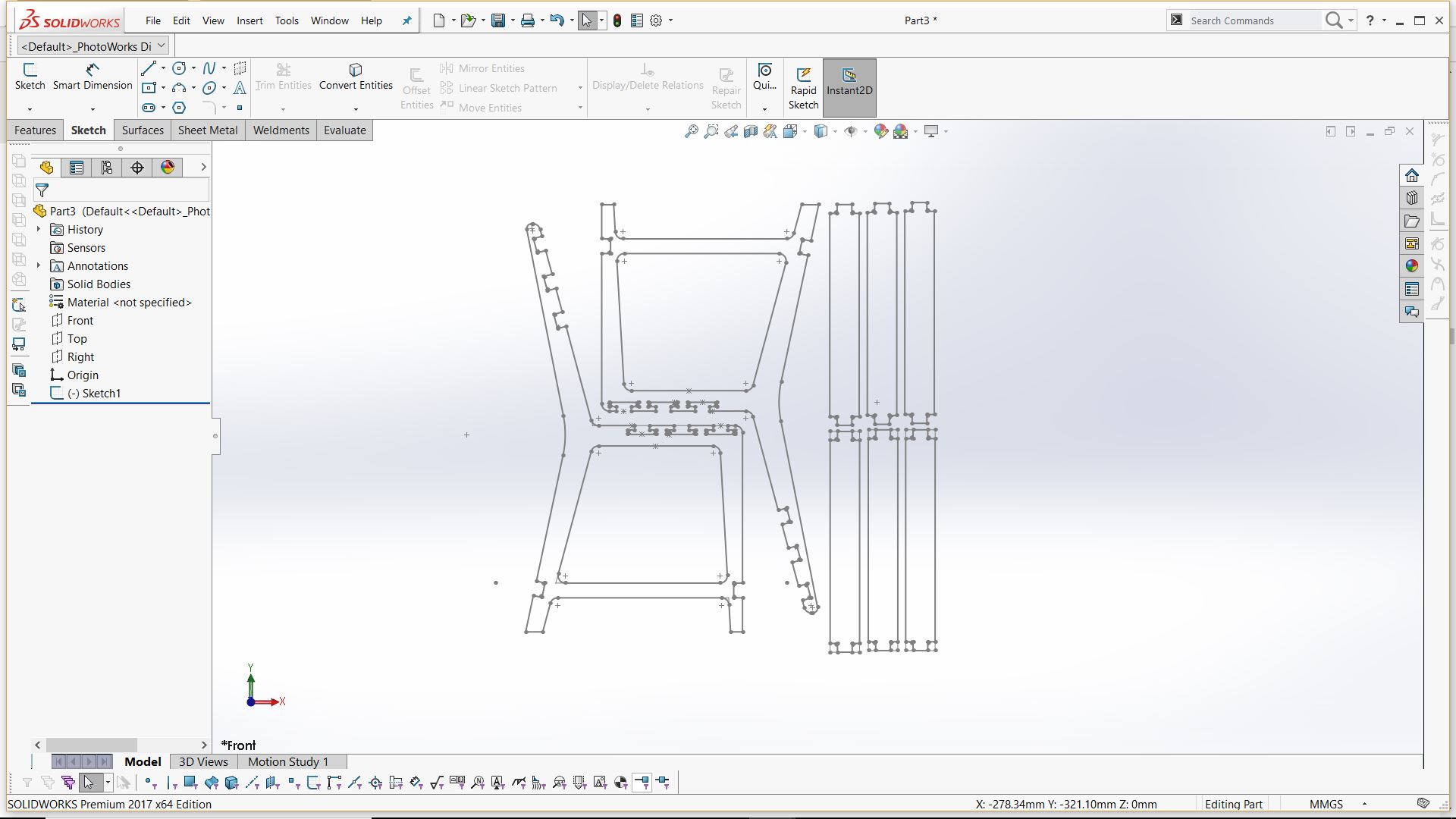Switch to the Sheet Metal tab
The image size is (1456, 819).
[x=208, y=130]
